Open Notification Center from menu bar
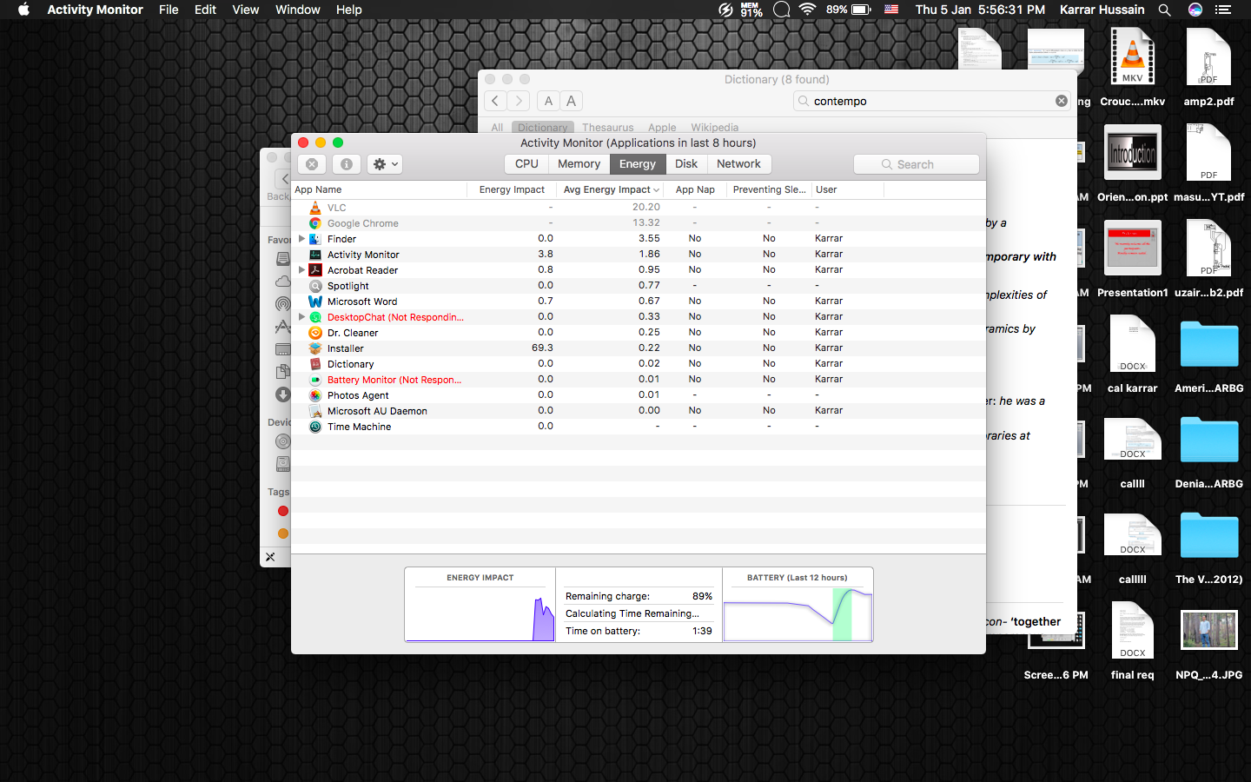This screenshot has height=782, width=1251. tap(1223, 10)
